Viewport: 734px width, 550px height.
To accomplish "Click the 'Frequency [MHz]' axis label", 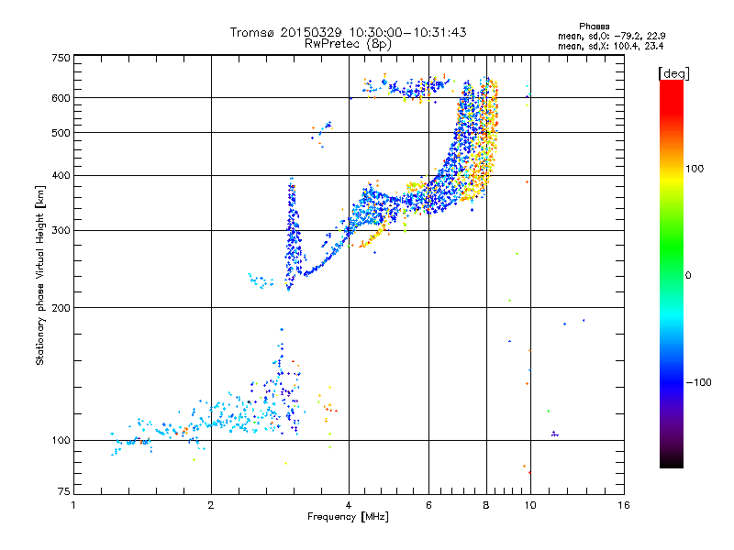I will pos(348,517).
